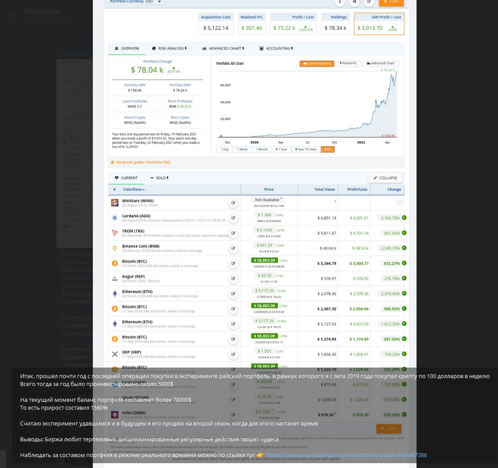The image size is (498, 468).
Task: Click the TRON (TRX) coin logo
Action: (115, 233)
